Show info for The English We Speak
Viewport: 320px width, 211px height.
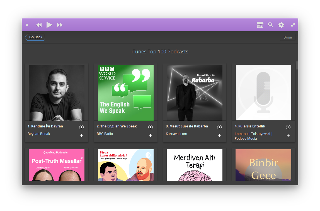click(151, 127)
